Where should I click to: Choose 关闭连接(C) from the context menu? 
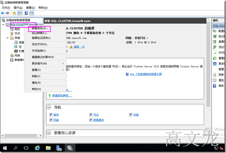[x=39, y=51]
